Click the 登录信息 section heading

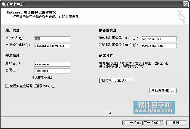[x=12, y=56]
